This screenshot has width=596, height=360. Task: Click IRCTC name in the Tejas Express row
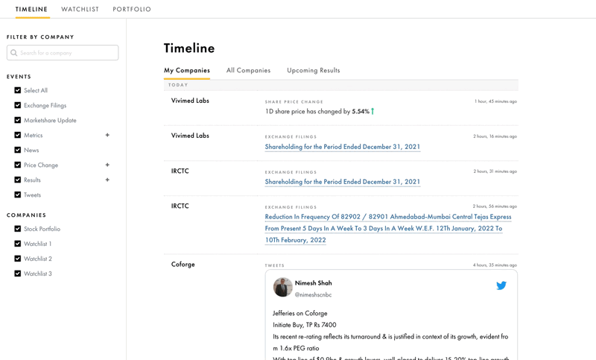[x=180, y=206]
